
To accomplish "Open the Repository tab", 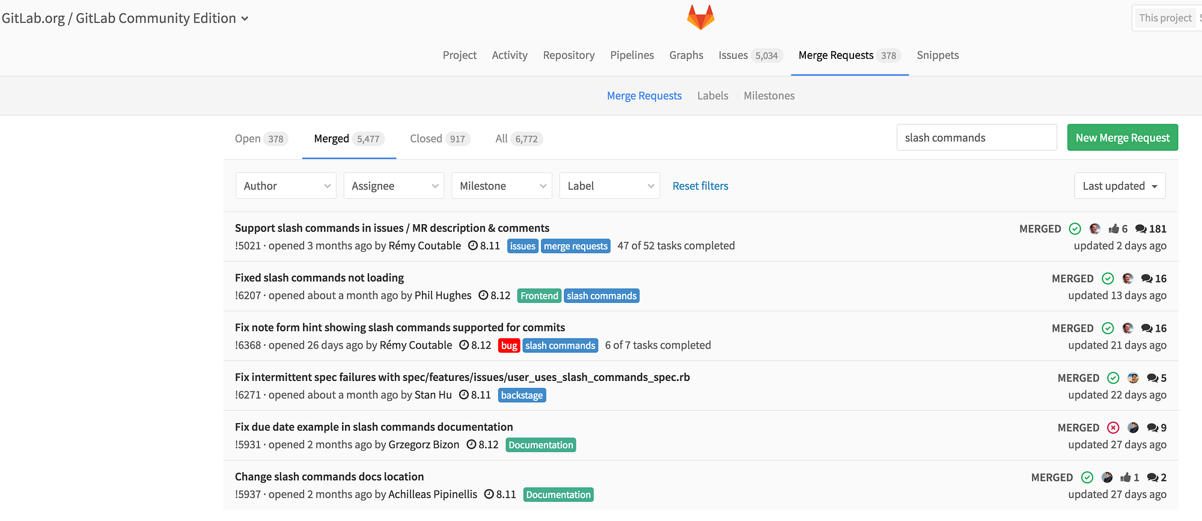I will [569, 55].
